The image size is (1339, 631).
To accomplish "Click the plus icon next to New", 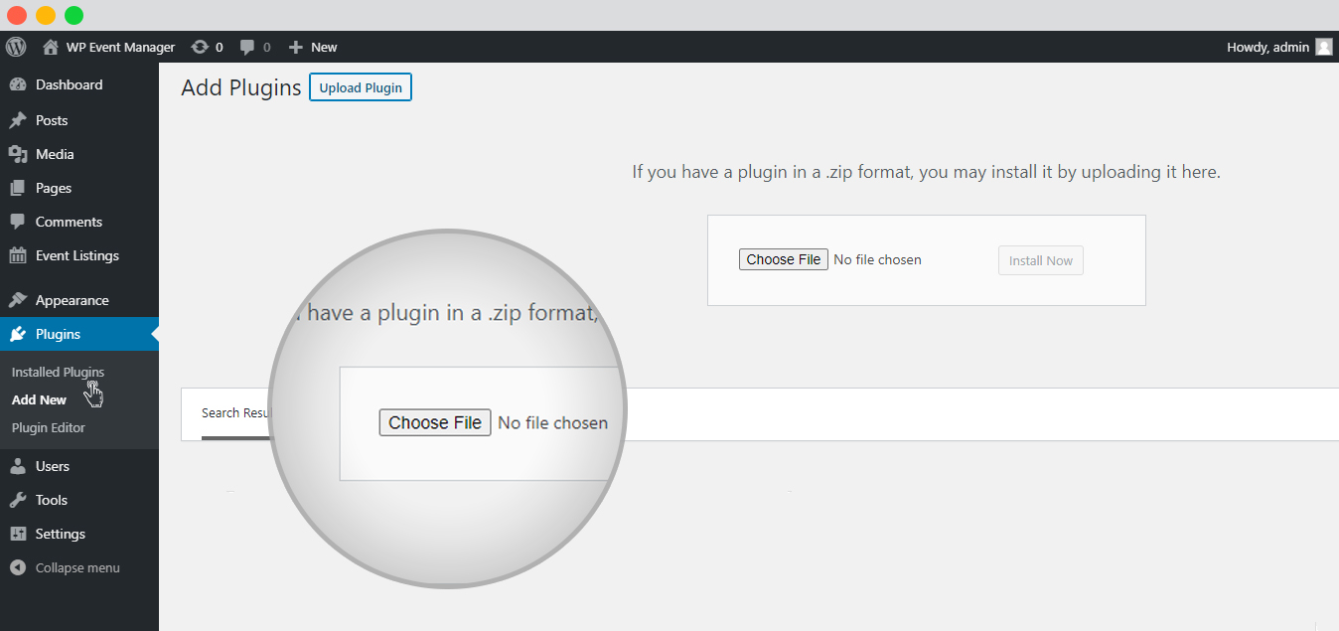I will pyautogui.click(x=295, y=47).
